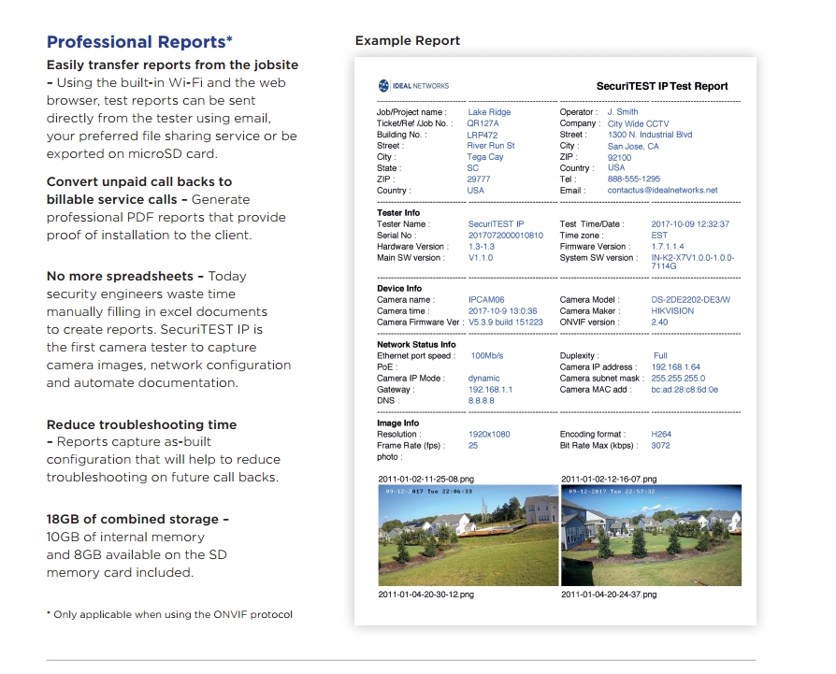This screenshot has width=836, height=674.
Task: Select 'Easily transfer reports from the jobsite'
Action: (x=172, y=65)
